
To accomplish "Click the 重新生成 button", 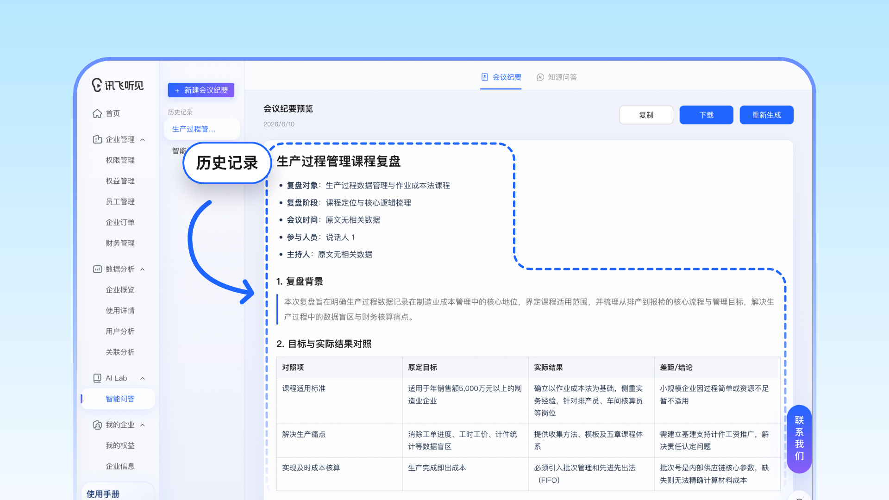I will tap(766, 115).
